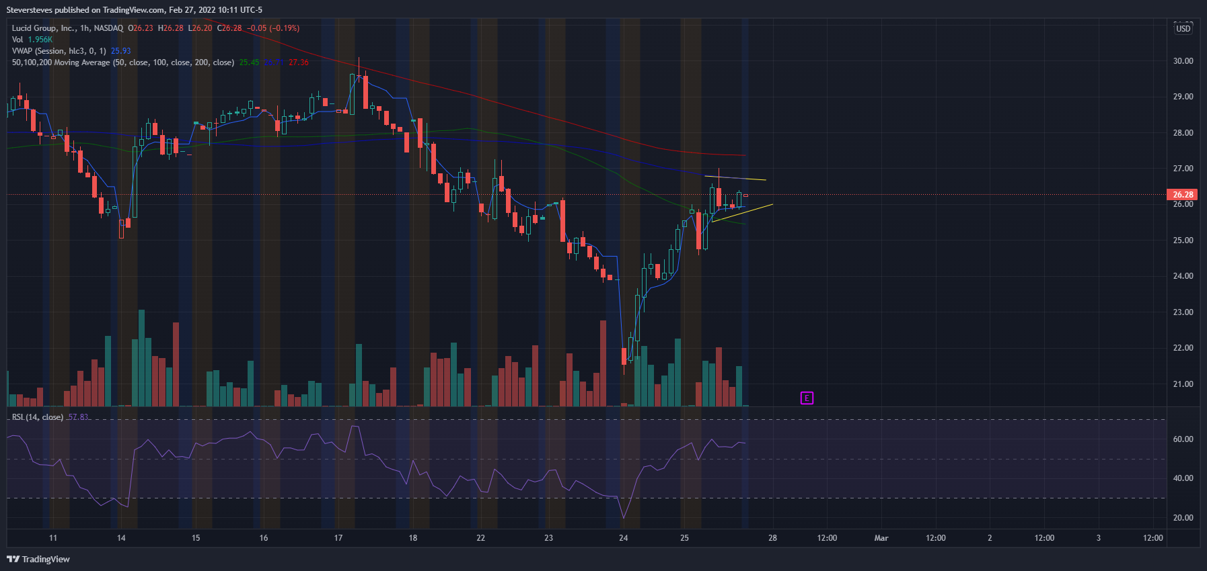The width and height of the screenshot is (1207, 571).
Task: Click the volume value 1.956K
Action: point(40,40)
